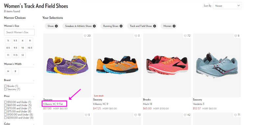This screenshot has height=125, width=254.
Task: Remove the Shoes filter chip
Action: tap(56, 26)
